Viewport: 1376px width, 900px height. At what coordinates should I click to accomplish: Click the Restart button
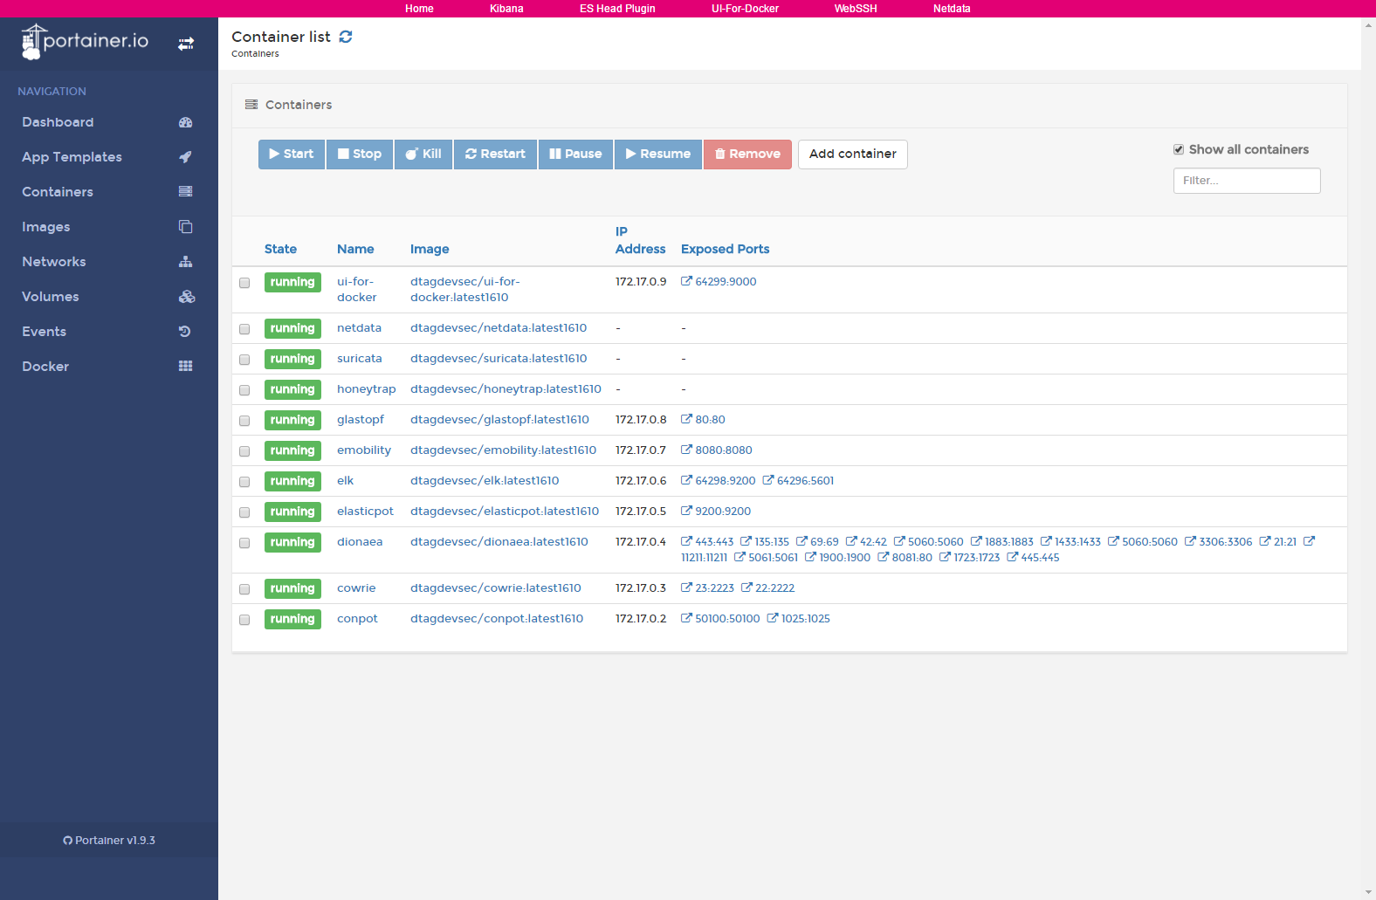tap(495, 155)
